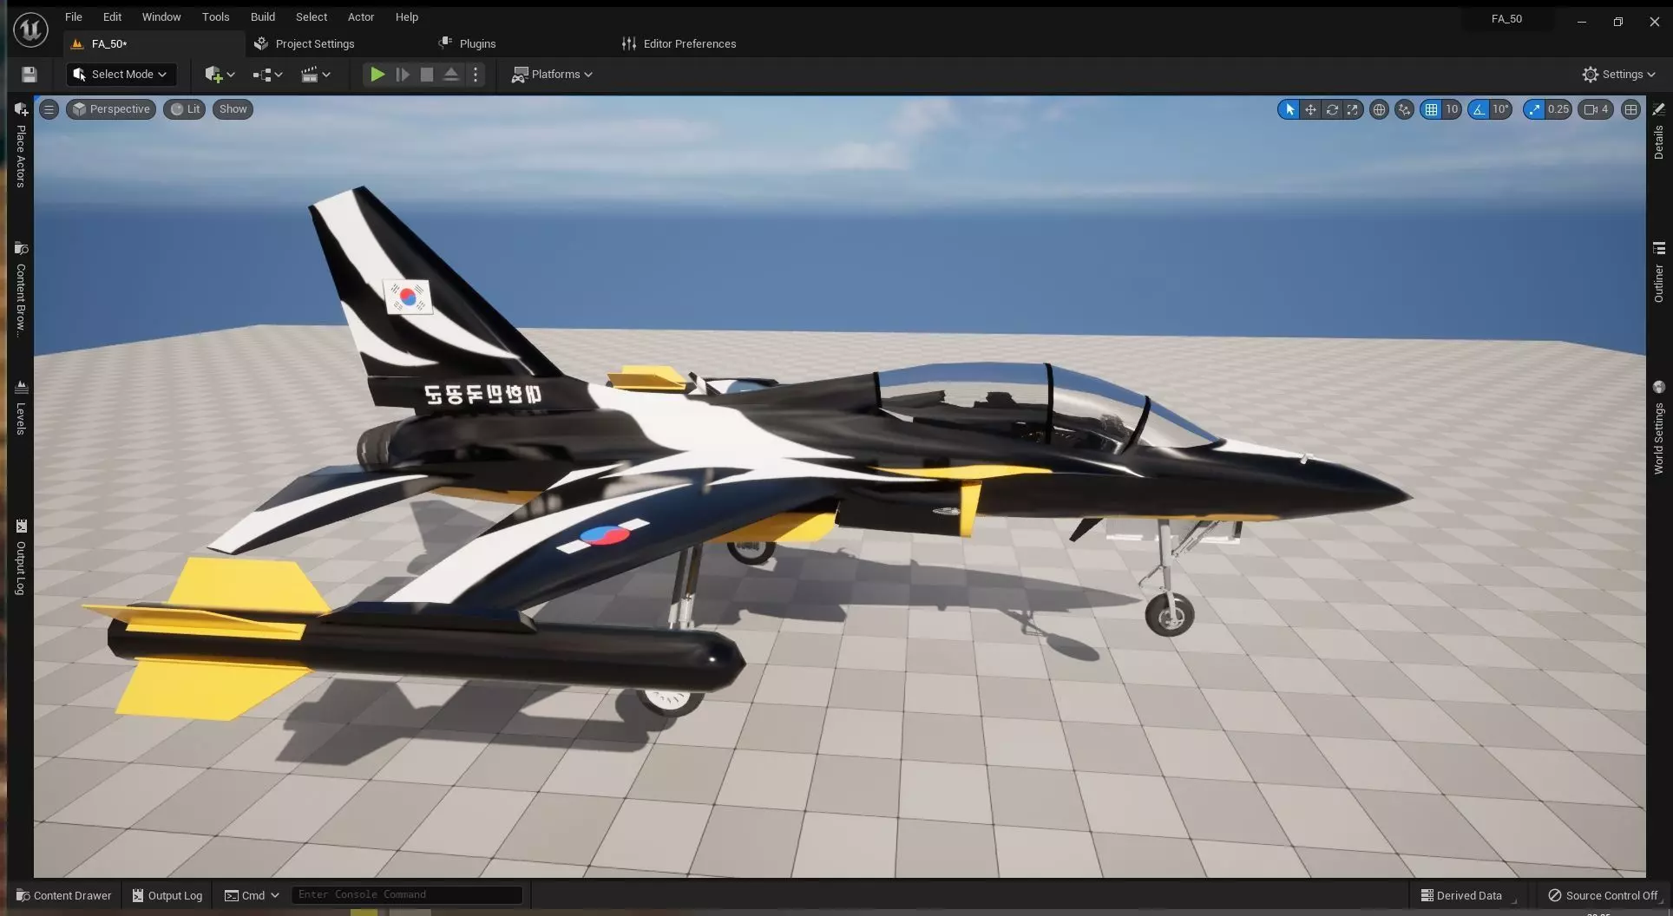Open the Help menu
Screen dimensions: 1673x916
(x=406, y=16)
